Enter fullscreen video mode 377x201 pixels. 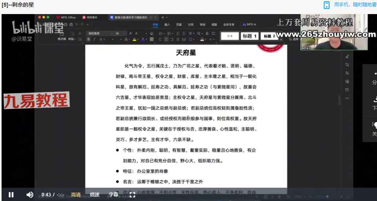coord(132,195)
